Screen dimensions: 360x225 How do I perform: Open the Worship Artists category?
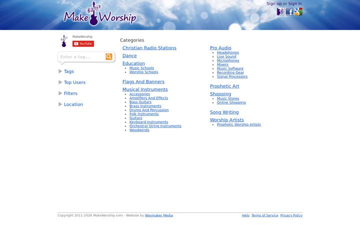tap(227, 120)
